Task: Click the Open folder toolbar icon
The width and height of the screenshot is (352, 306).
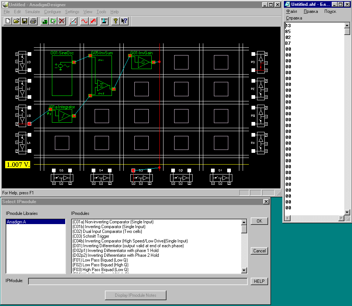Action: 16,21
